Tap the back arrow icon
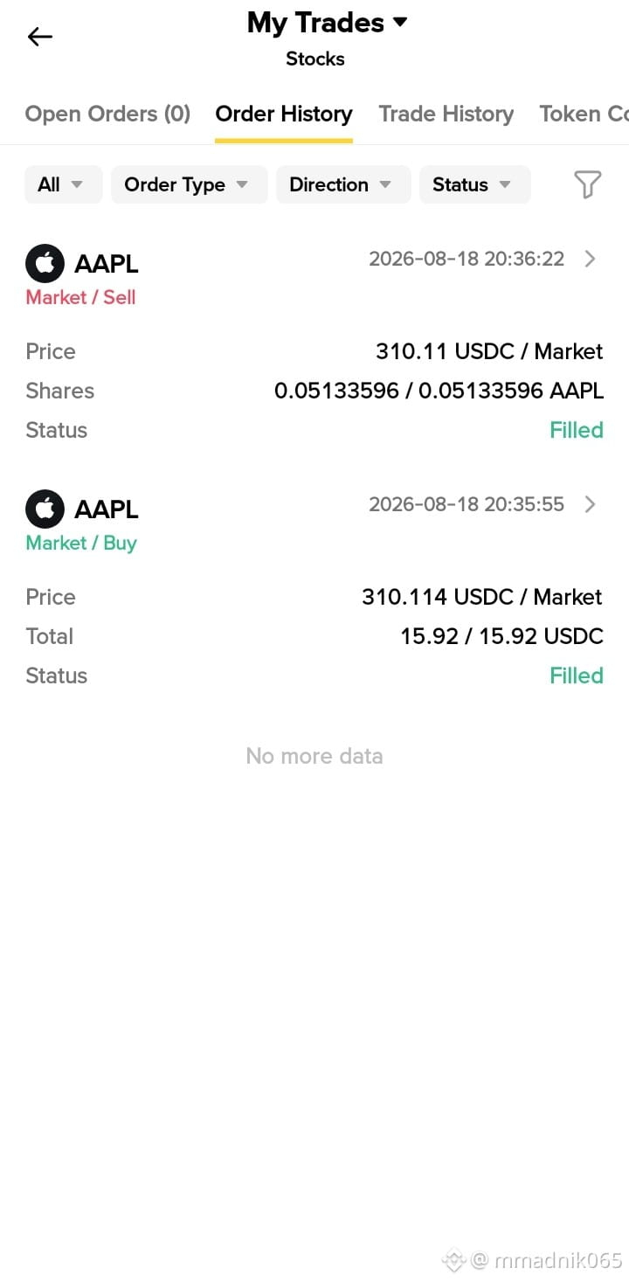 pos(40,37)
